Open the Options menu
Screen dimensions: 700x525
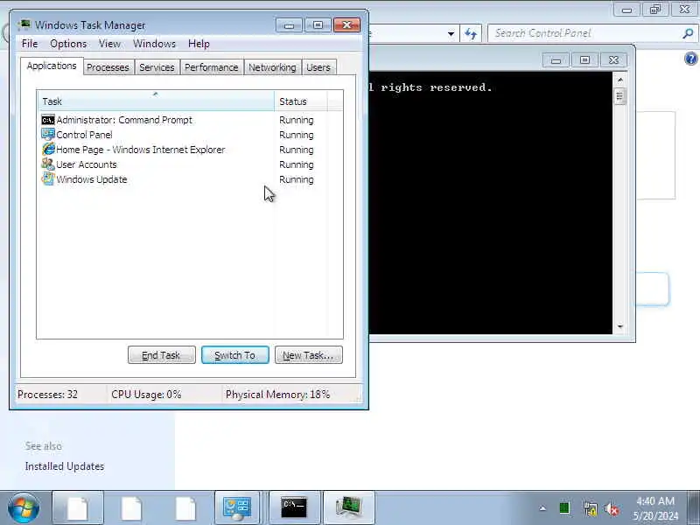tap(68, 44)
